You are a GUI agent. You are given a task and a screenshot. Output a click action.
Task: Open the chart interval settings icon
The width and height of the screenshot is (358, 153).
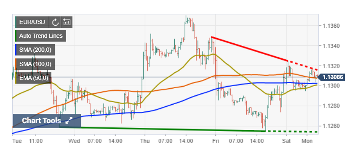point(67,22)
